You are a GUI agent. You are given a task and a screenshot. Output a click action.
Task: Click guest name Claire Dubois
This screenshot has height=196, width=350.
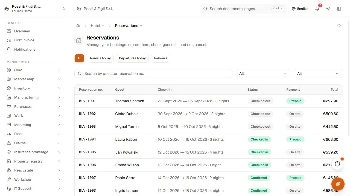pos(127,114)
